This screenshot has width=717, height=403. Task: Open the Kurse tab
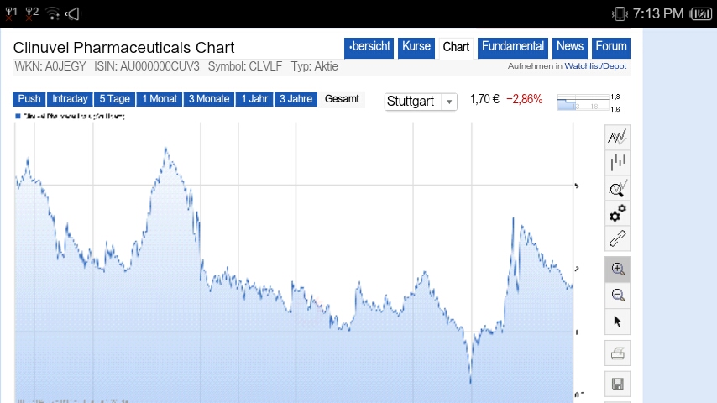pyautogui.click(x=416, y=47)
